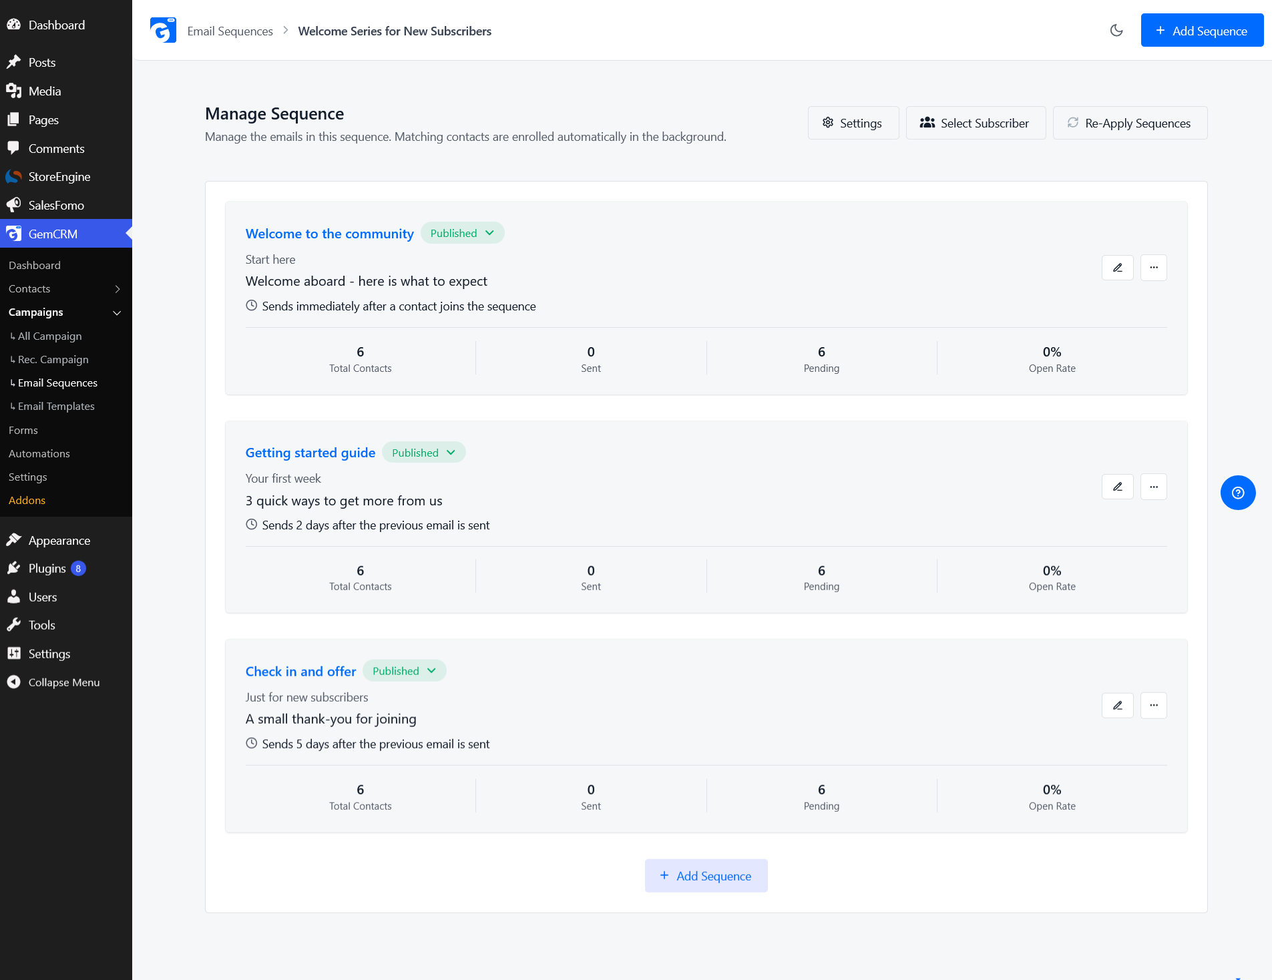Open GemCRM Dashboard submenu item
The width and height of the screenshot is (1272, 980).
pyautogui.click(x=35, y=265)
